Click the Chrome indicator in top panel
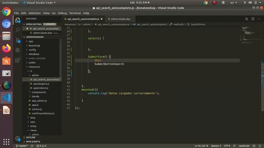 [x=205, y=3]
